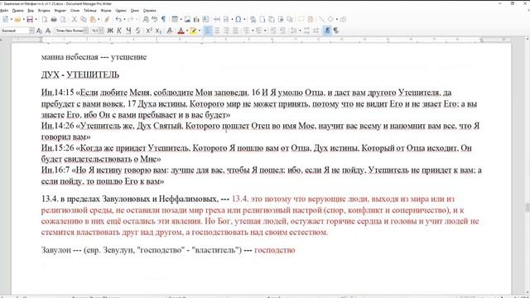Click the Update Selected Style button

tap(39, 31)
